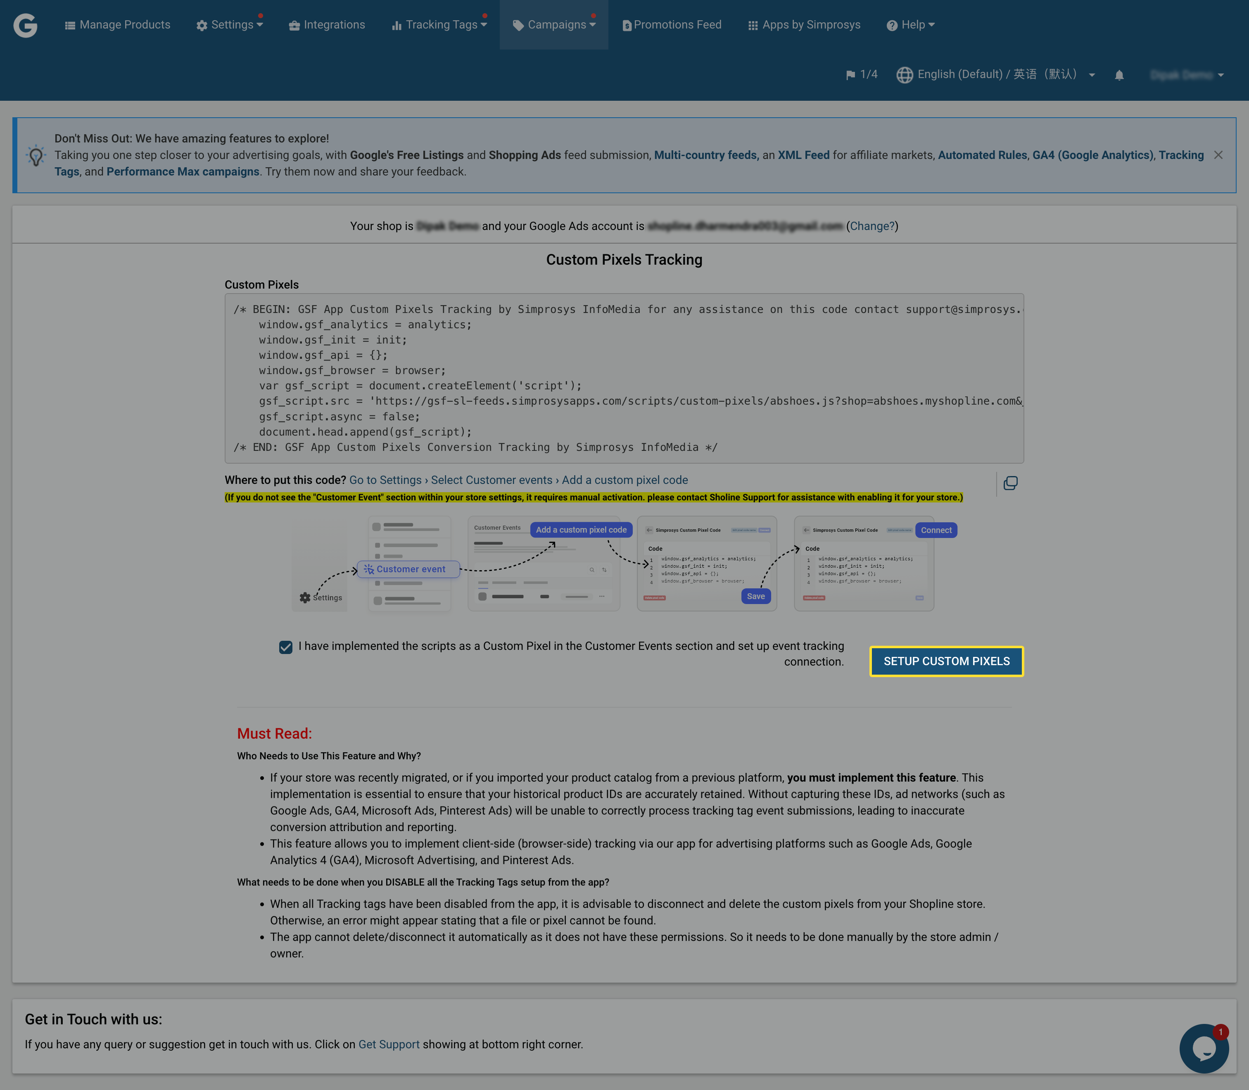Viewport: 1249px width, 1090px height.
Task: Click inside the Custom Pixels code box
Action: click(624, 378)
